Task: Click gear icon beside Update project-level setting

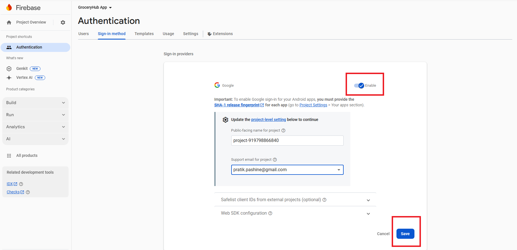Action: [x=225, y=120]
